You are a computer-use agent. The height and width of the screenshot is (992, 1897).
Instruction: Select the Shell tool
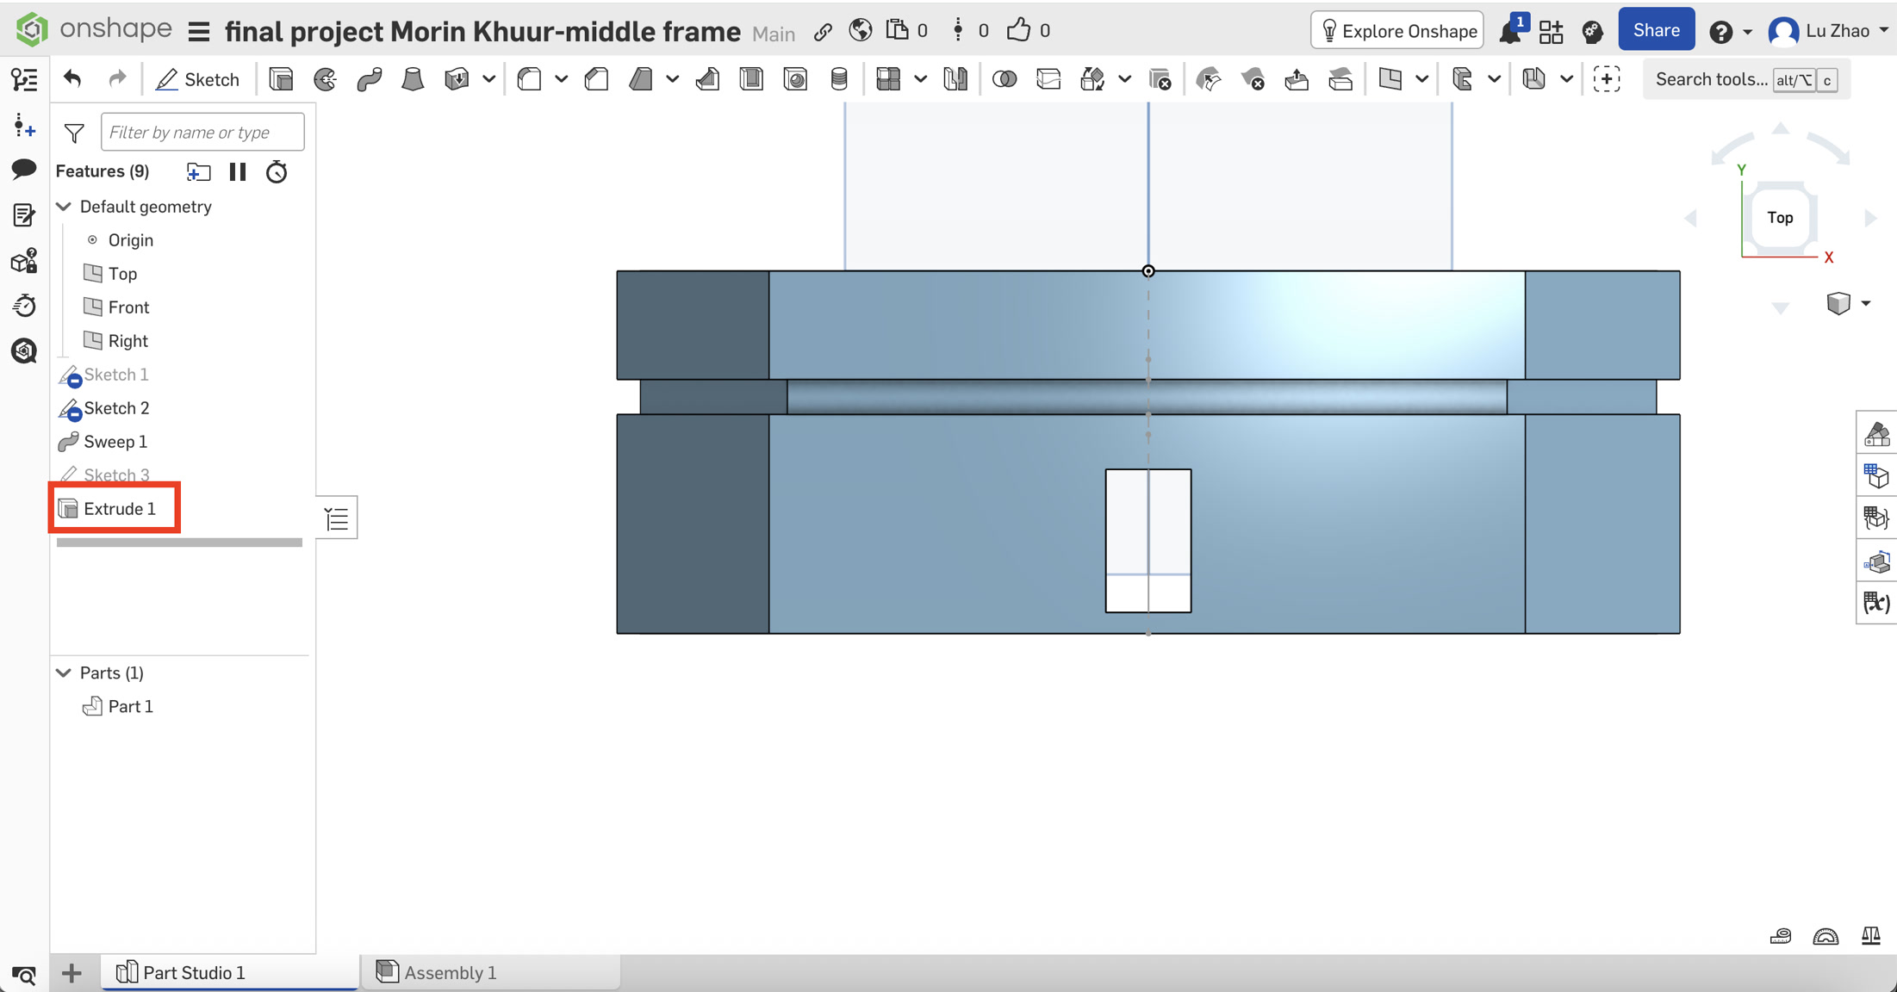coord(751,79)
